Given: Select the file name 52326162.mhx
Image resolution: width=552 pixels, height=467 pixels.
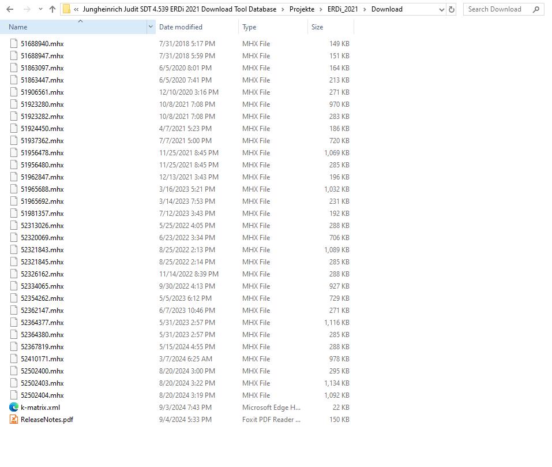Looking at the screenshot, I should click(42, 274).
